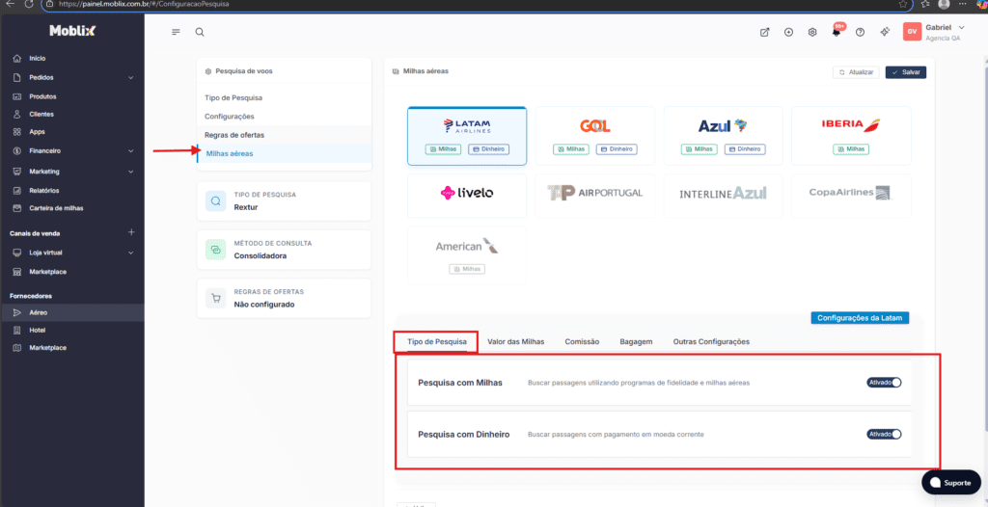Open the Suporte chat button

coord(951,483)
